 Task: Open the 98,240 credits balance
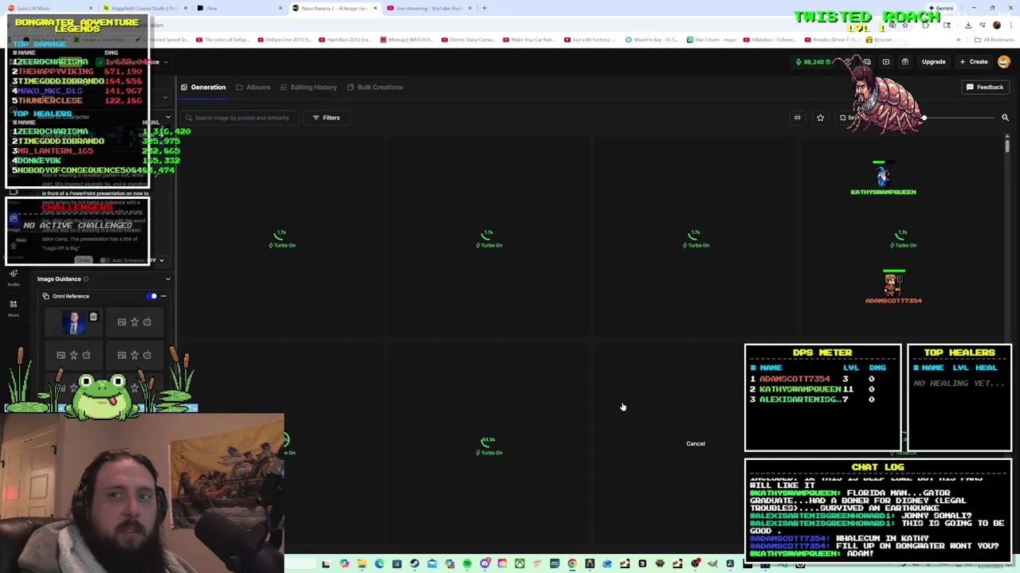[813, 62]
